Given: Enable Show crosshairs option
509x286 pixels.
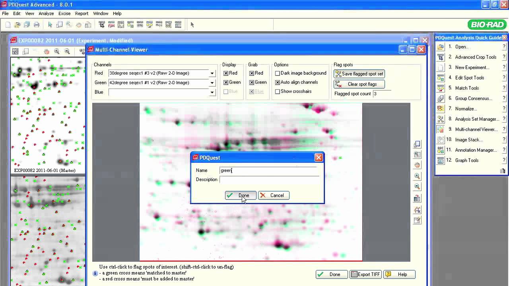Looking at the screenshot, I should 278,91.
